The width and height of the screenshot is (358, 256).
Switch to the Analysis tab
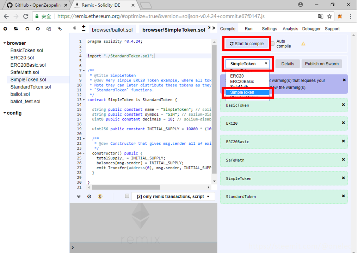[290, 29]
